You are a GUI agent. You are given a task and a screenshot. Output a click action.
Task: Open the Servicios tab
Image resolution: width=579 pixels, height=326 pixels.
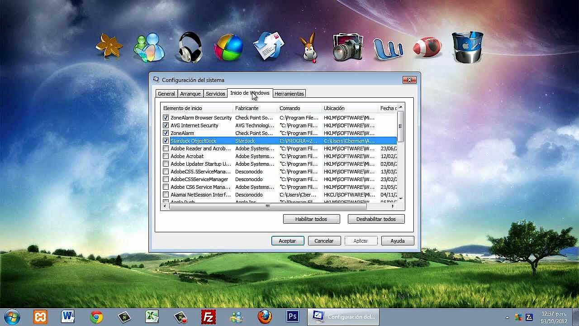215,93
